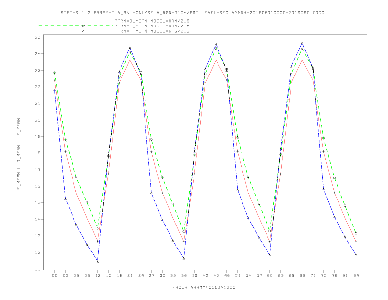Click forecast hour tick label 66
The height and width of the screenshot is (300, 388).
pos(291,275)
